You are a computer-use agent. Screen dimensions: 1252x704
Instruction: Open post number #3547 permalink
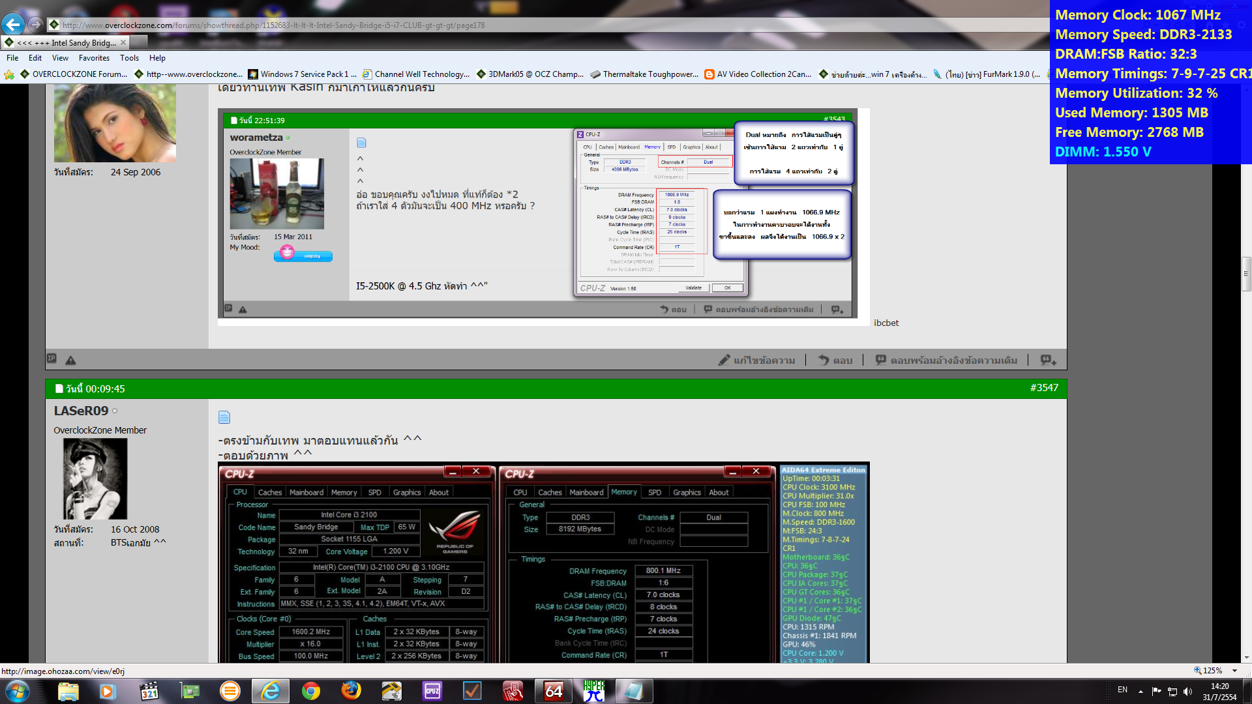click(1043, 388)
